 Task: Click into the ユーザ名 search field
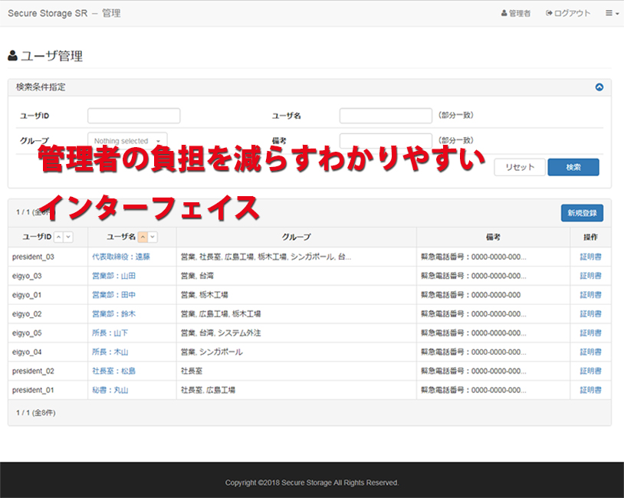[x=386, y=116]
